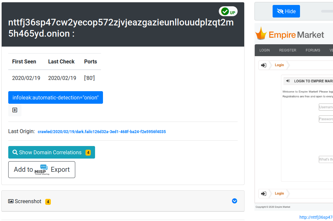The width and height of the screenshot is (333, 221).
Task: Select the FORUMS menu item
Action: (313, 50)
